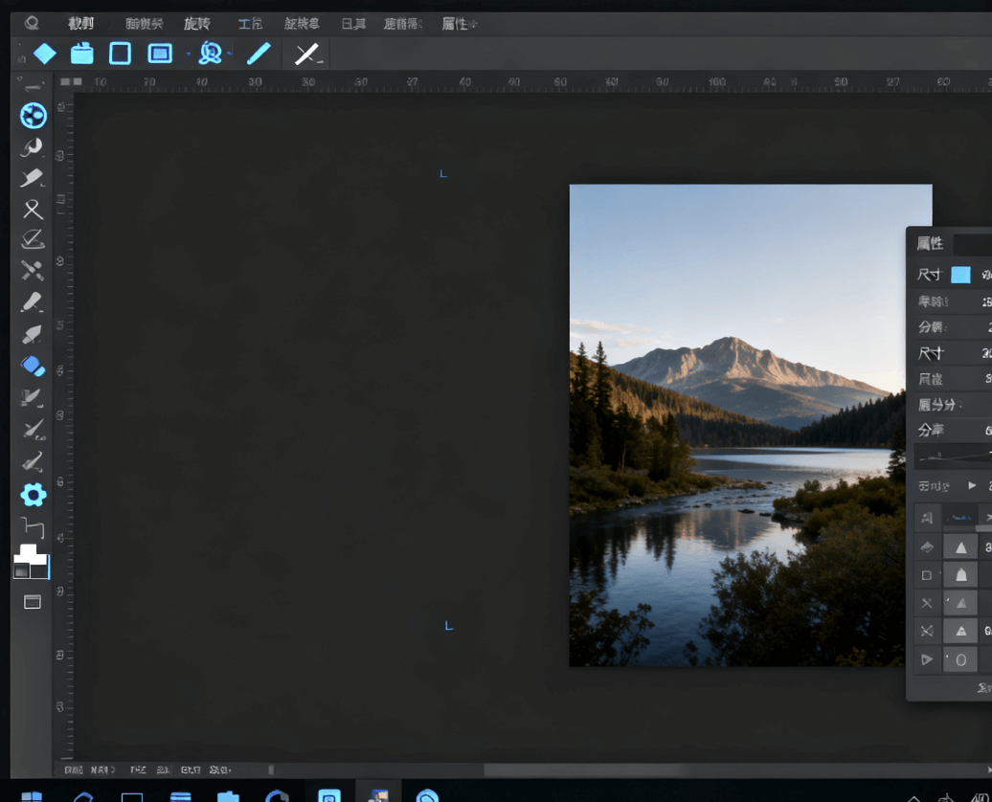
Task: Switch to the 属性 panel tab
Action: tap(930, 244)
